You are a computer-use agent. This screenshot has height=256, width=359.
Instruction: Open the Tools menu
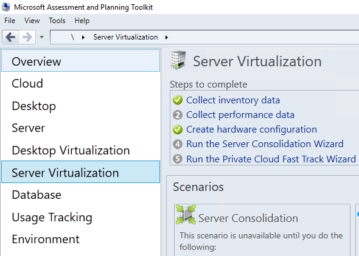[x=57, y=21]
